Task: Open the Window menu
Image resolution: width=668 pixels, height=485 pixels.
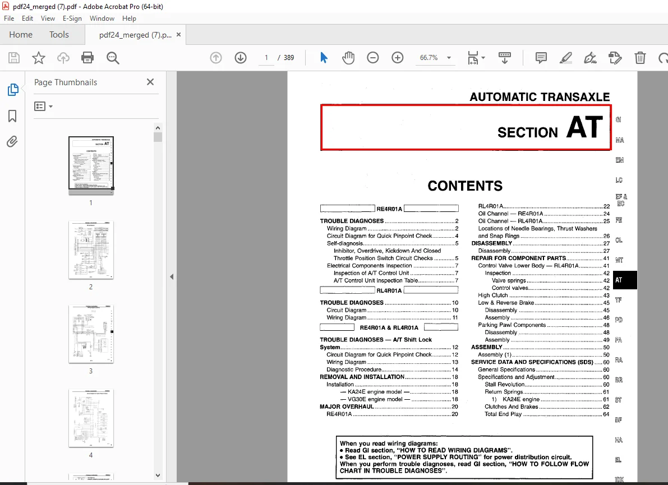Action: [102, 19]
